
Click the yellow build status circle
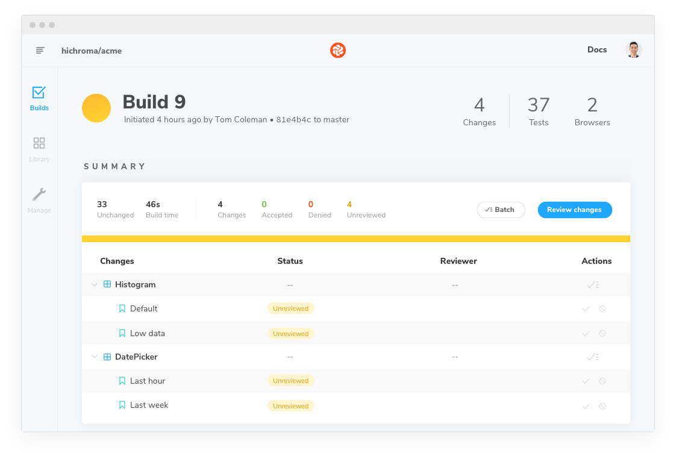(x=96, y=108)
